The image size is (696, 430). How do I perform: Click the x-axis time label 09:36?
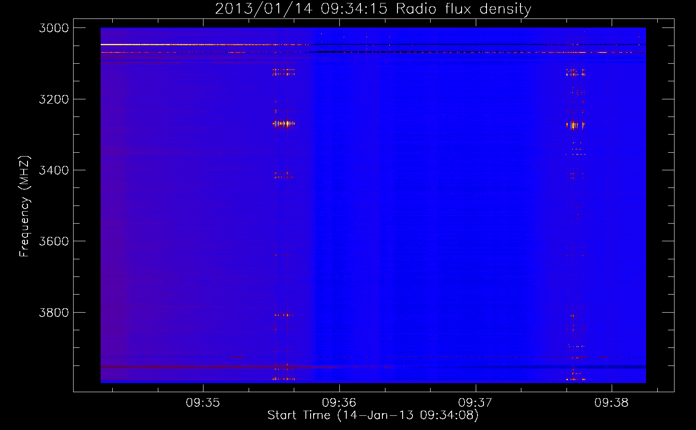point(339,403)
